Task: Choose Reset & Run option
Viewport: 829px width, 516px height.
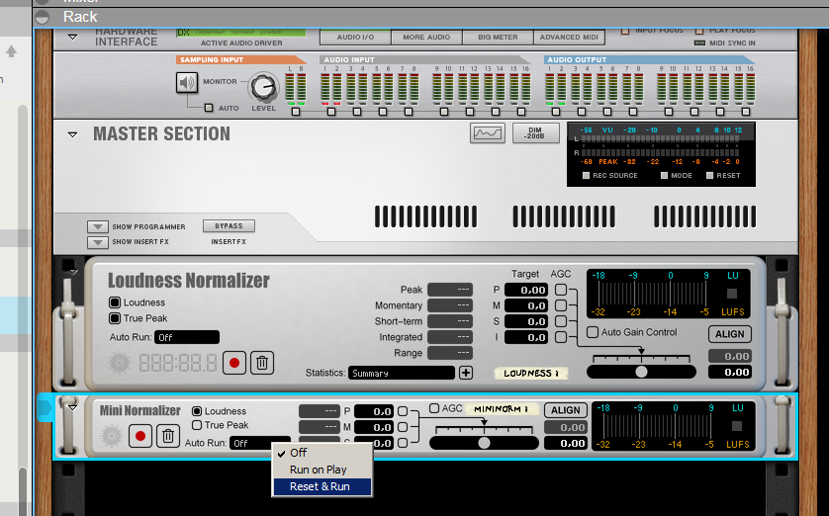Action: tap(322, 486)
